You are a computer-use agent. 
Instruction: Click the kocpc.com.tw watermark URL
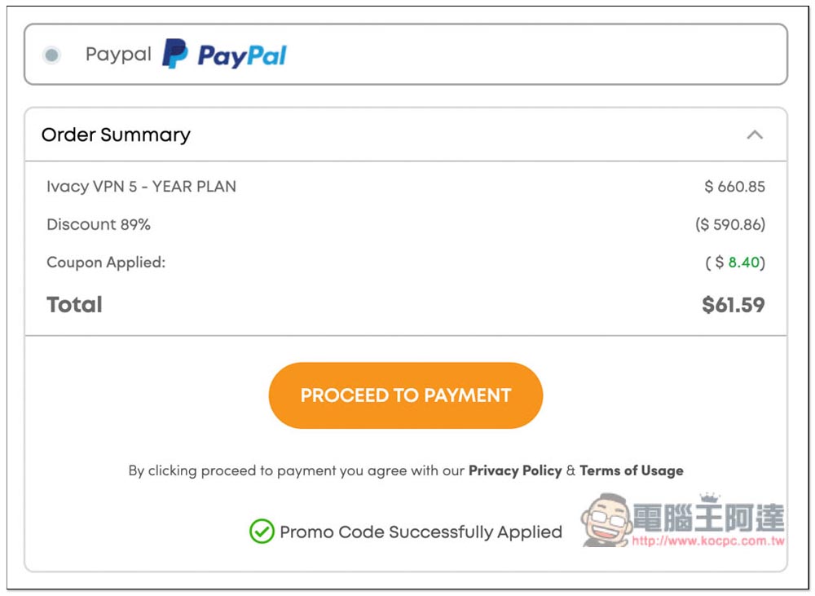pyautogui.click(x=708, y=541)
